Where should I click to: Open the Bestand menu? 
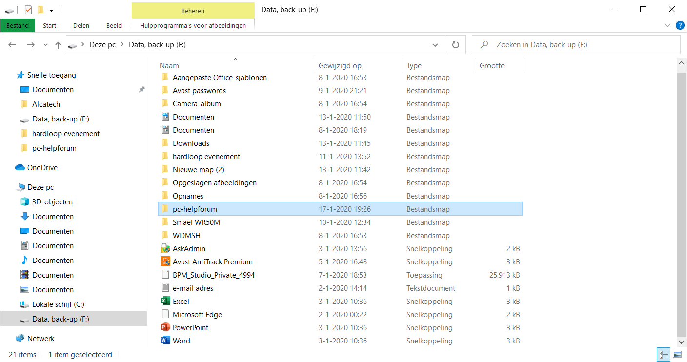[18, 25]
